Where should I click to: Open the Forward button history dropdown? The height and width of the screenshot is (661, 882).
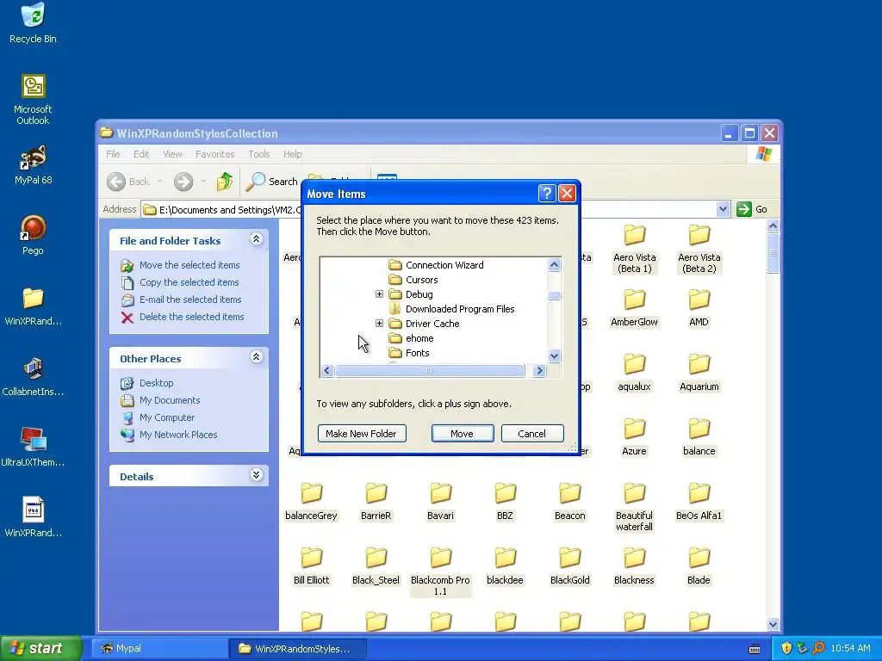[x=203, y=182]
